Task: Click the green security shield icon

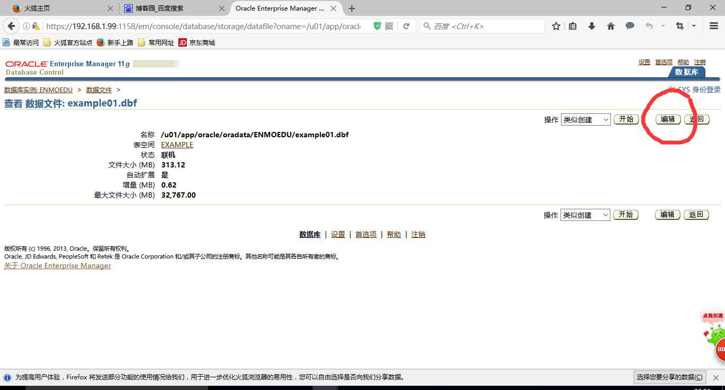Action: point(377,26)
